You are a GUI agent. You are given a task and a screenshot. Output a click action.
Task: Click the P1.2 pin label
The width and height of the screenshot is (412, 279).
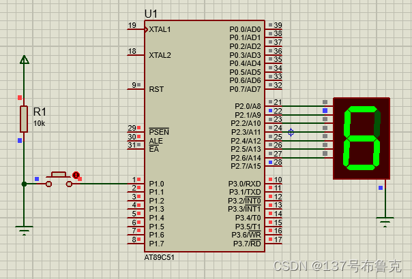[157, 201]
